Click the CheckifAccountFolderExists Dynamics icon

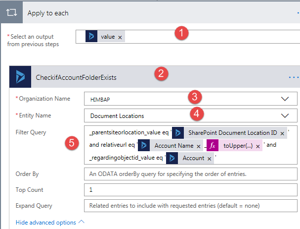pos(20,77)
